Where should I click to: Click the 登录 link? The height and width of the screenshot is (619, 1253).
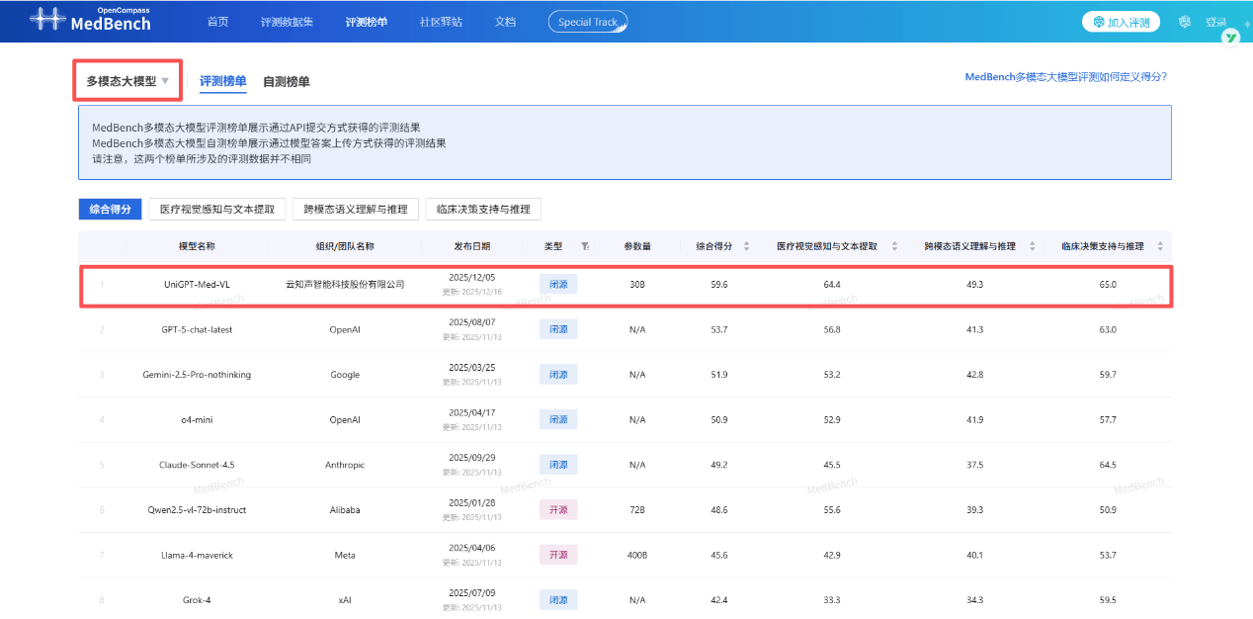pyautogui.click(x=1217, y=20)
